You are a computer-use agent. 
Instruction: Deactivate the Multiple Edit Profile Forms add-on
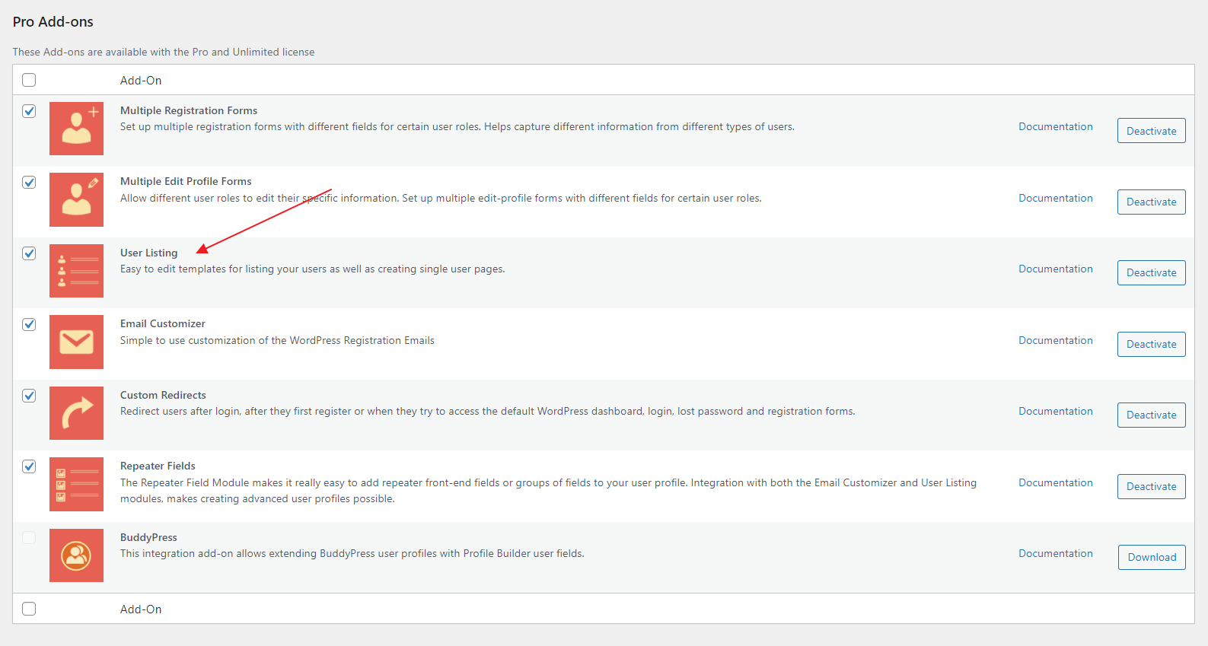pos(1151,202)
